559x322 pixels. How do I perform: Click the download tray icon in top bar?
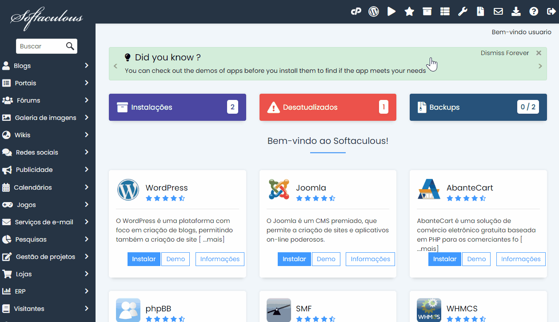(516, 12)
